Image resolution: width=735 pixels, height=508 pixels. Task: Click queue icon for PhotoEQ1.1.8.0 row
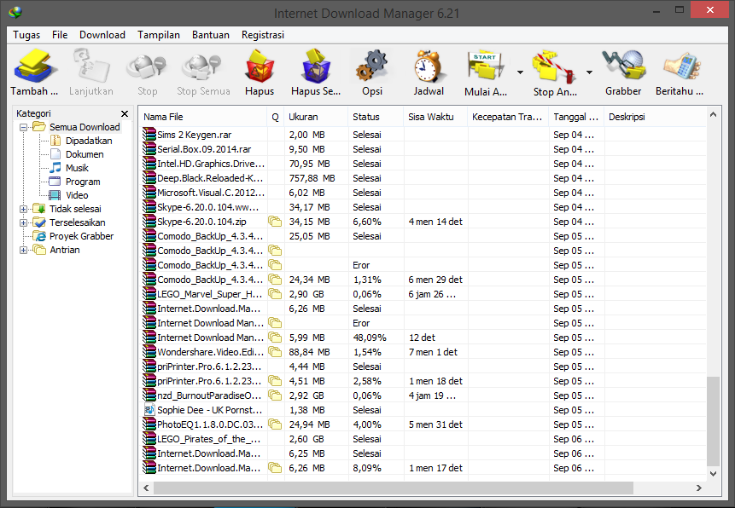[275, 424]
